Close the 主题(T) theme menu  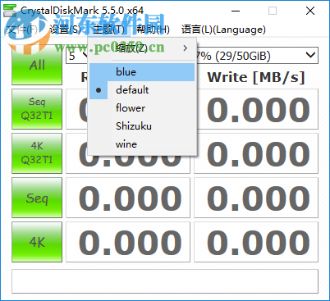point(108,30)
